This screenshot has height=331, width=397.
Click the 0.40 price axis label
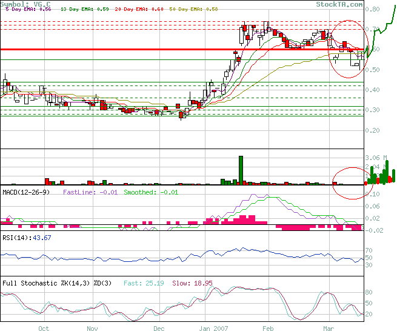pyautogui.click(x=372, y=90)
